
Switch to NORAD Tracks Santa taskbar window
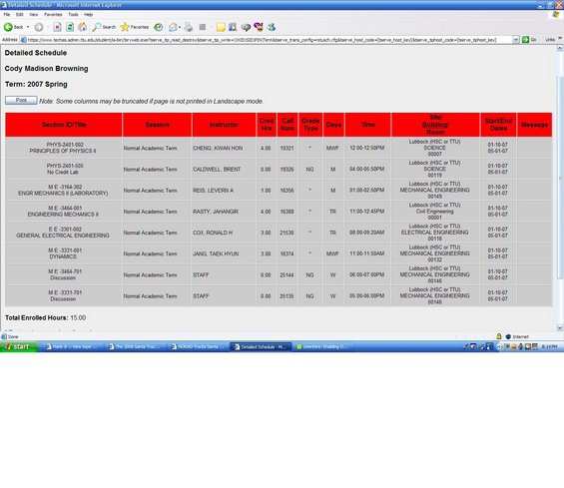click(199, 346)
